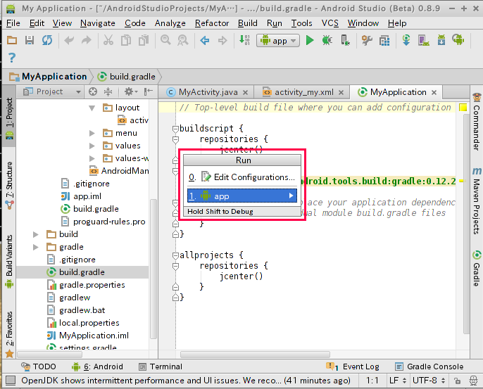This screenshot has height=389, width=483.
Task: Switch to the MyActivity.java tab
Action: 208,92
